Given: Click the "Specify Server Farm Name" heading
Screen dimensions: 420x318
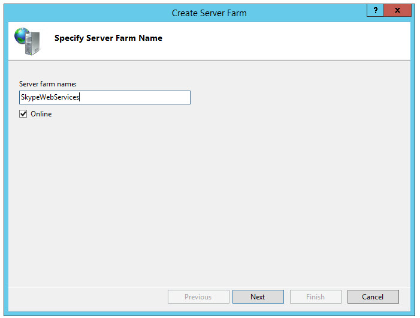Looking at the screenshot, I should 108,38.
